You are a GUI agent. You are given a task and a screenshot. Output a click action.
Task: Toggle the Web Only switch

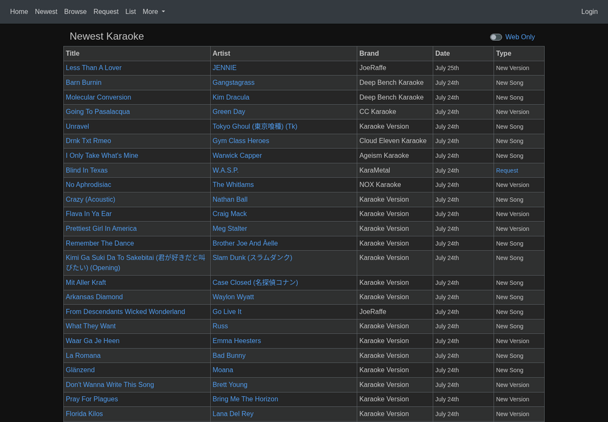(496, 37)
